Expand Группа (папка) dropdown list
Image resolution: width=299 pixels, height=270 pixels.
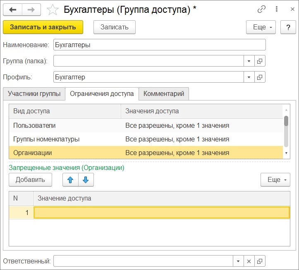[249, 61]
